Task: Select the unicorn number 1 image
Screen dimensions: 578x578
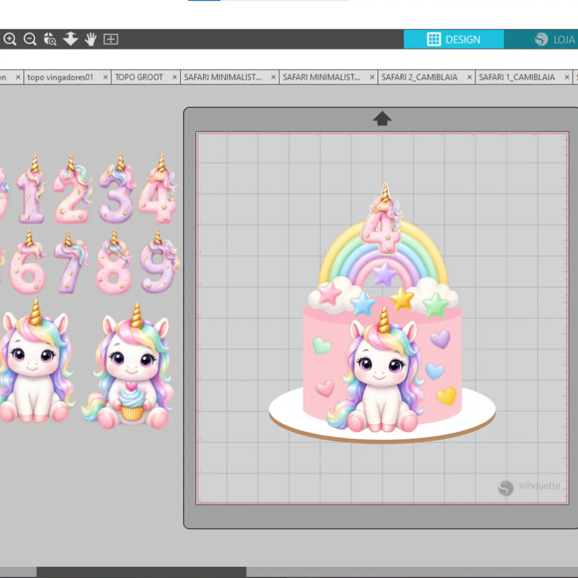Action: (32, 189)
